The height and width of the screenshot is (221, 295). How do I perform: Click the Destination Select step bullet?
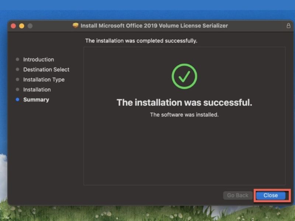pos(17,70)
